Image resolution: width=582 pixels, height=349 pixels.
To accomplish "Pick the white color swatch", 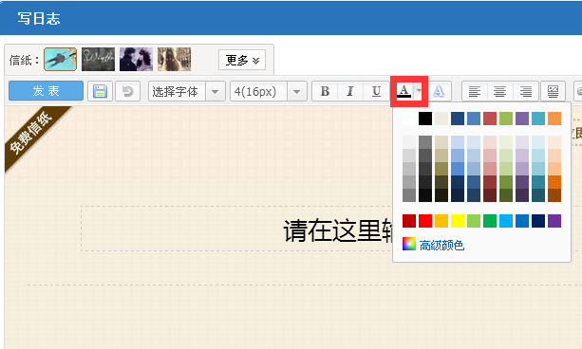I will (409, 119).
